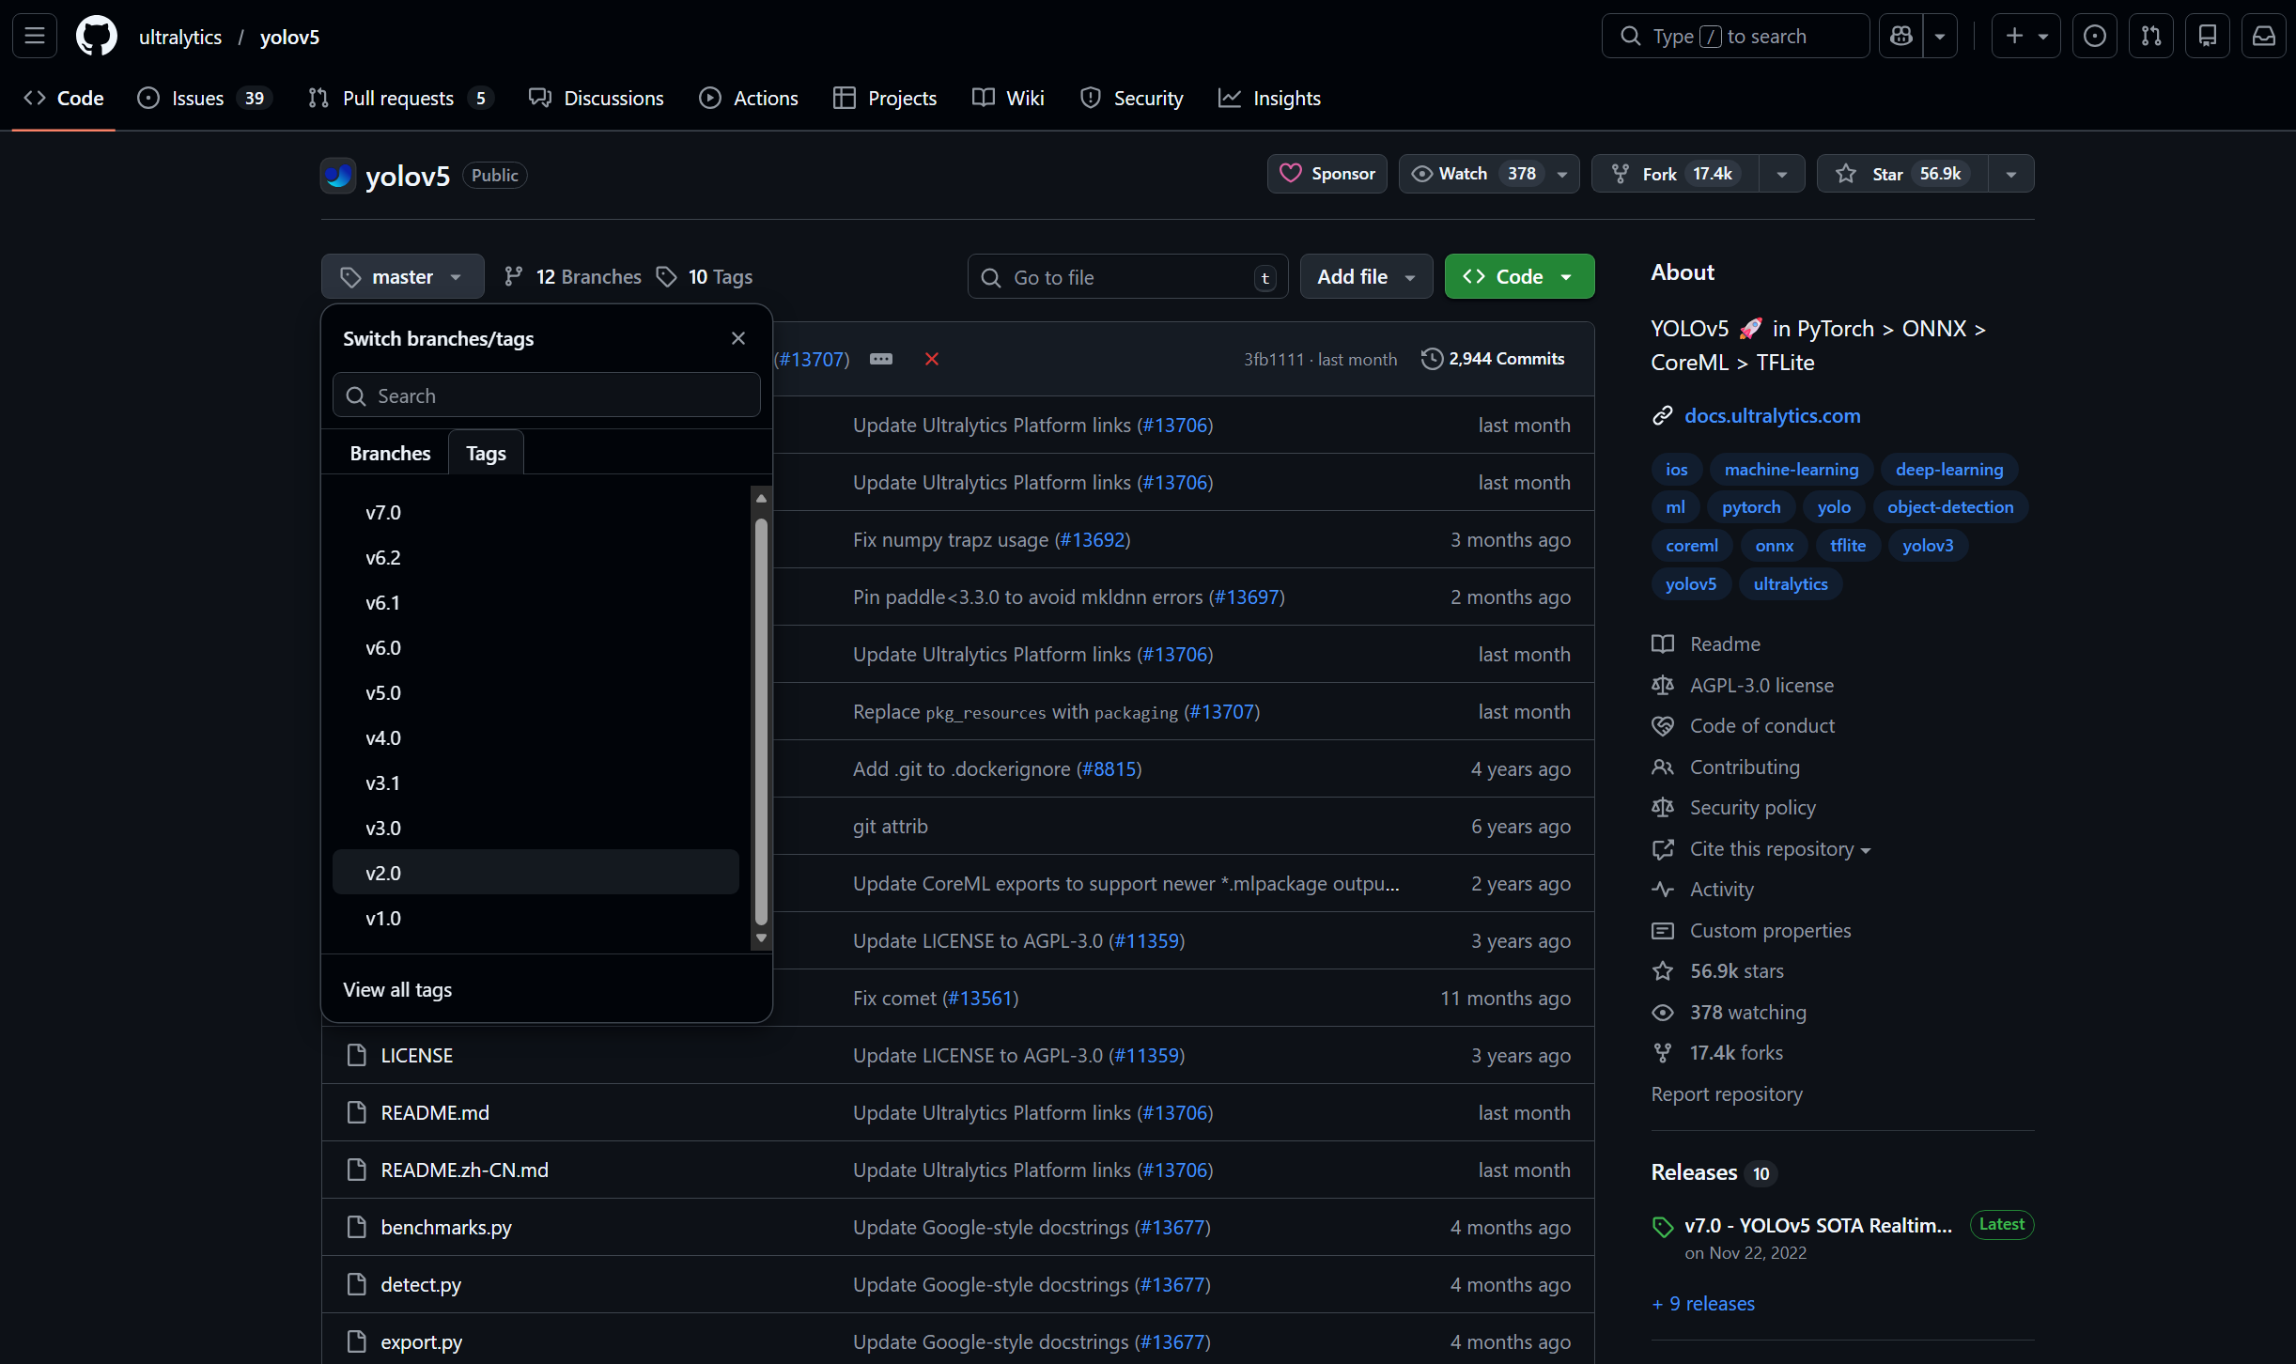Click View all tags link
This screenshot has height=1364, width=2296.
click(x=397, y=989)
